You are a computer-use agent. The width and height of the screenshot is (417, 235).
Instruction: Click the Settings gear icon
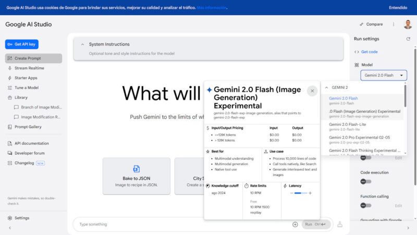10,218
